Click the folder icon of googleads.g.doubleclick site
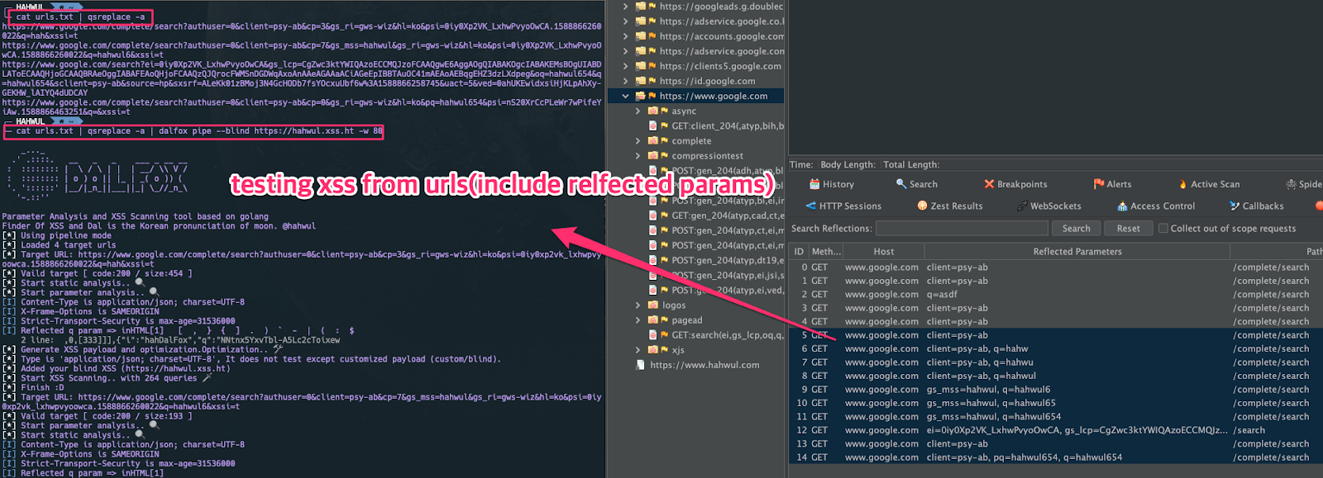 point(641,7)
